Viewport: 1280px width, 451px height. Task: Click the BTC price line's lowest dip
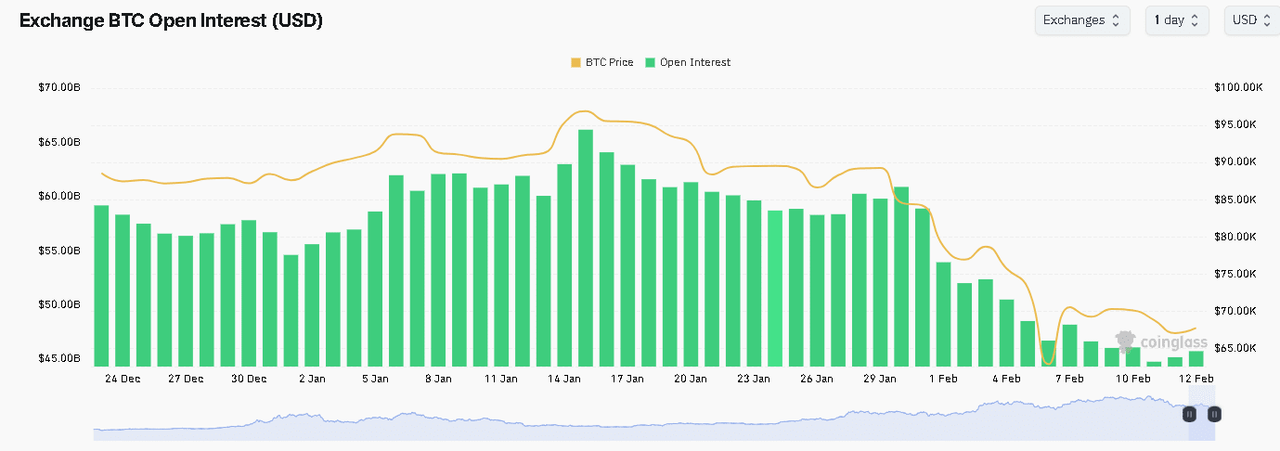tap(1048, 363)
